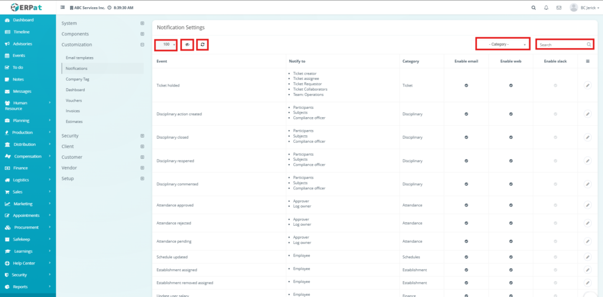The height and width of the screenshot is (297, 603).
Task: Edit the Disciplinary closed notification
Action: point(588,137)
